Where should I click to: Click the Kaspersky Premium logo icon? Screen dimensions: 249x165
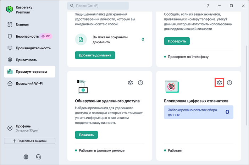point(10,9)
